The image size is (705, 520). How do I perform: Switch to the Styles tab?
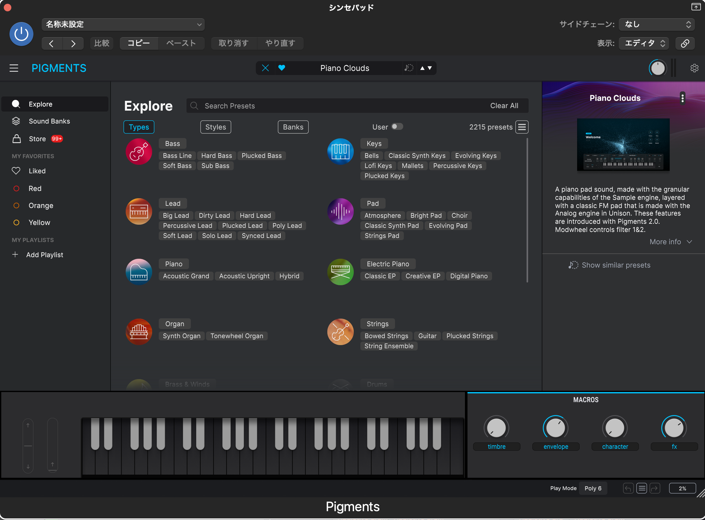(x=215, y=127)
